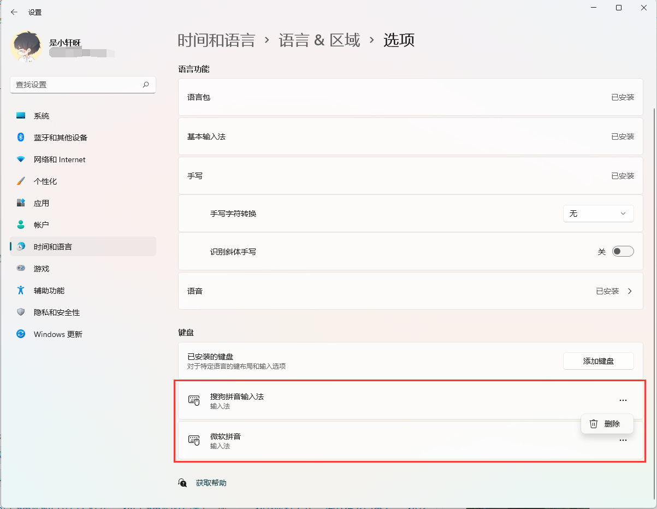
Task: Open the 手写字符转换 dropdown
Action: [x=598, y=214]
